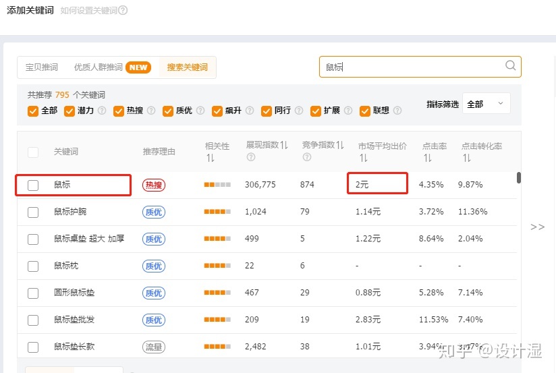Click the 11.53% click rate cell
The height and width of the screenshot is (373, 556).
tap(433, 320)
